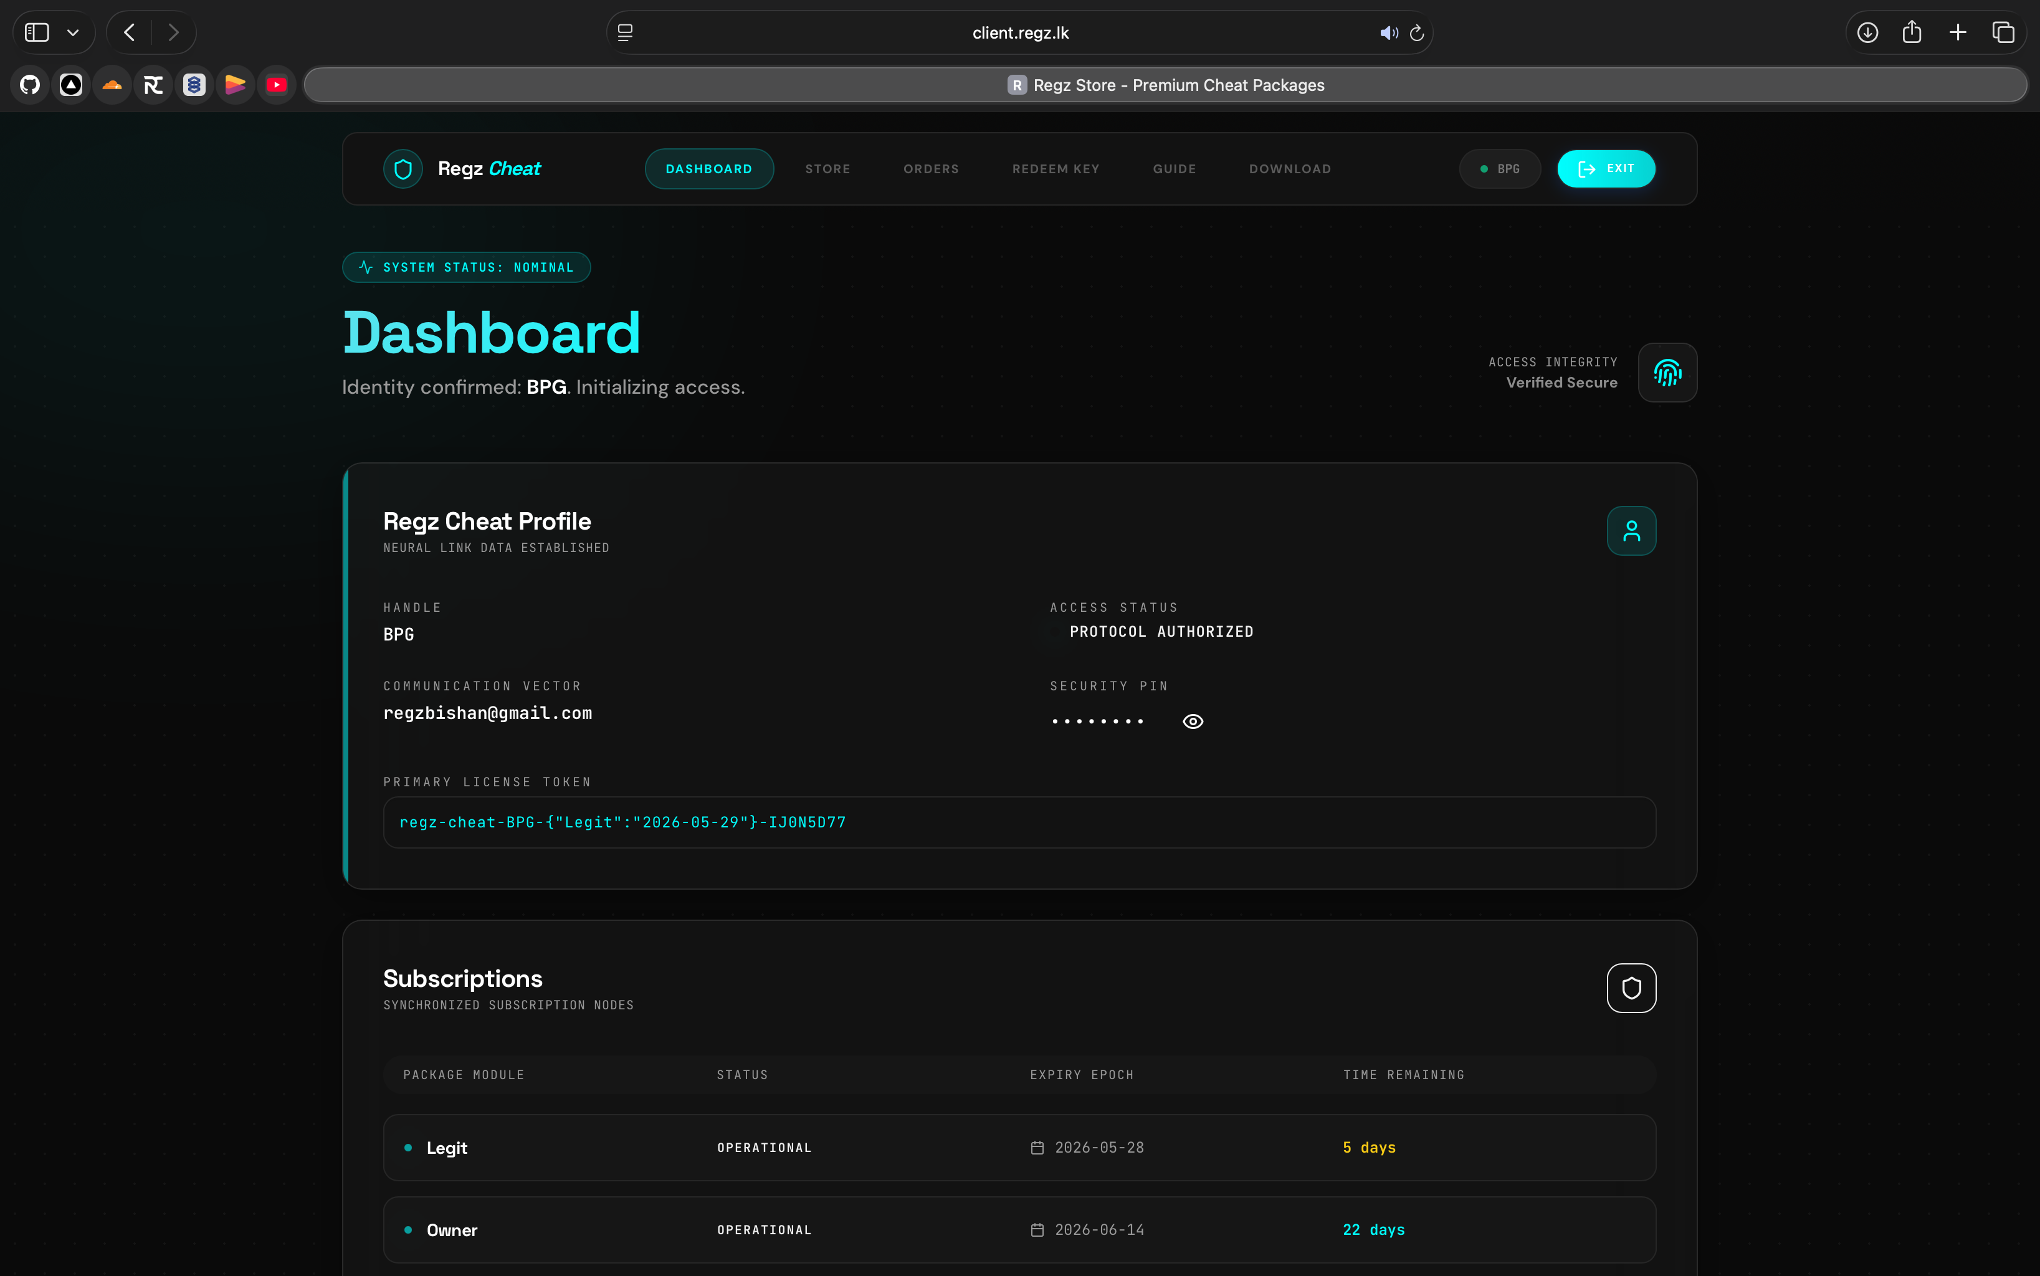Click the BPG user badge
The image size is (2040, 1276).
(x=1500, y=169)
